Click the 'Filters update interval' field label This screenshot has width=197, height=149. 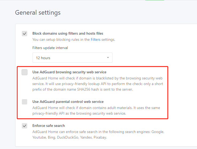coord(50,48)
